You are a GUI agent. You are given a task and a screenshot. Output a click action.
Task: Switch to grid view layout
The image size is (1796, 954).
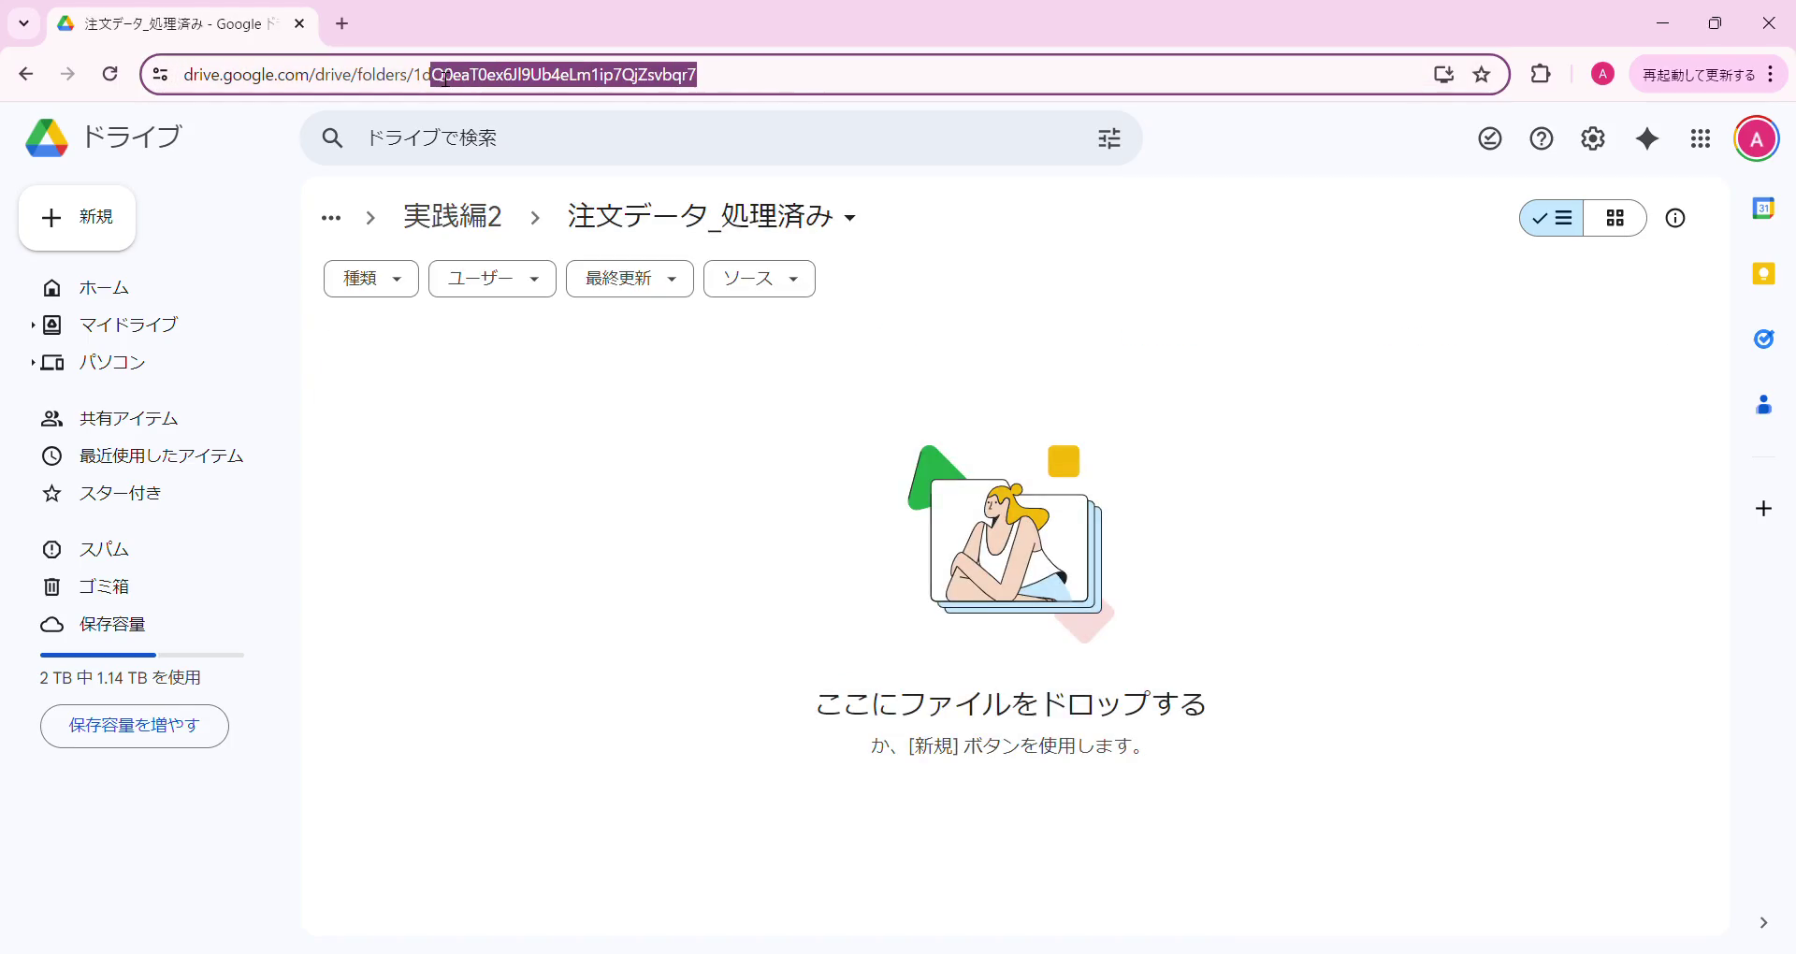point(1615,218)
